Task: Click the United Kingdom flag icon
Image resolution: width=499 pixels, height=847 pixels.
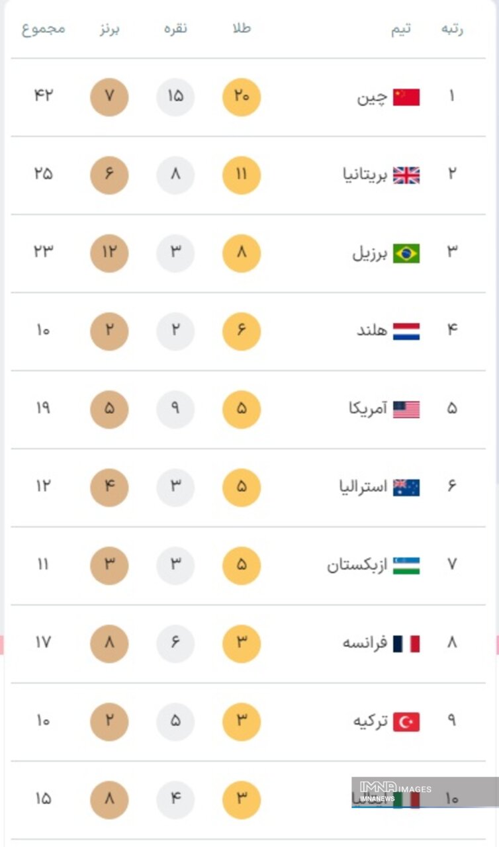Action: tap(406, 175)
